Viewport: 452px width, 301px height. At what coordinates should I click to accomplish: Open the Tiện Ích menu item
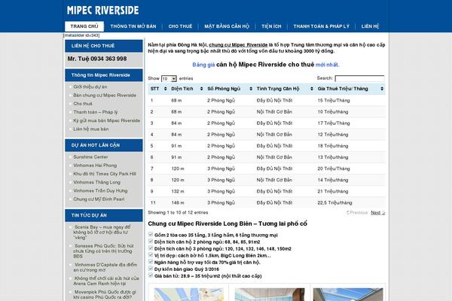coord(271,26)
